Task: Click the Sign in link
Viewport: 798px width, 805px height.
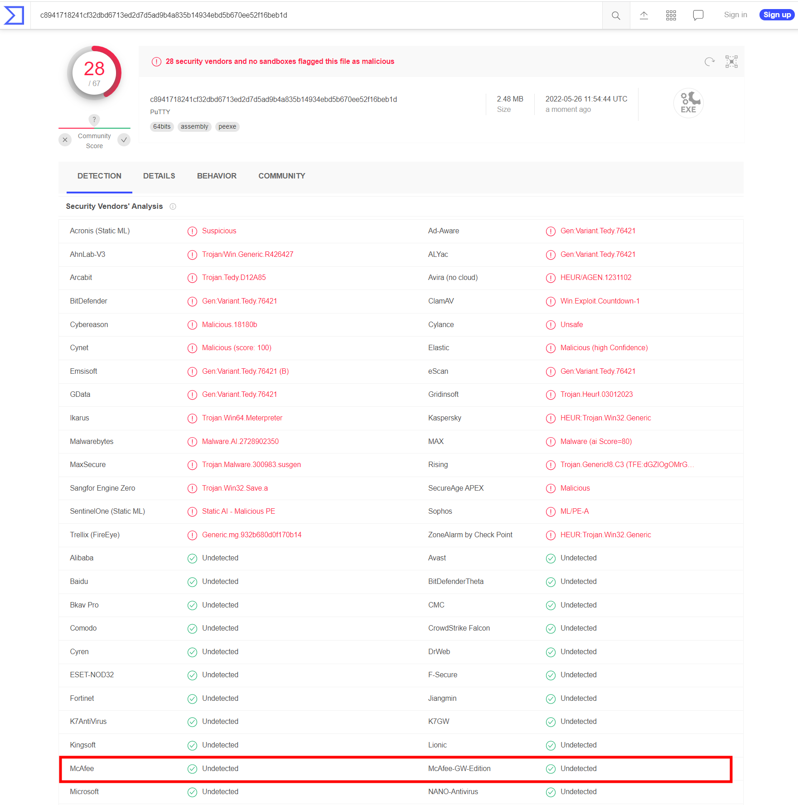Action: [x=735, y=15]
